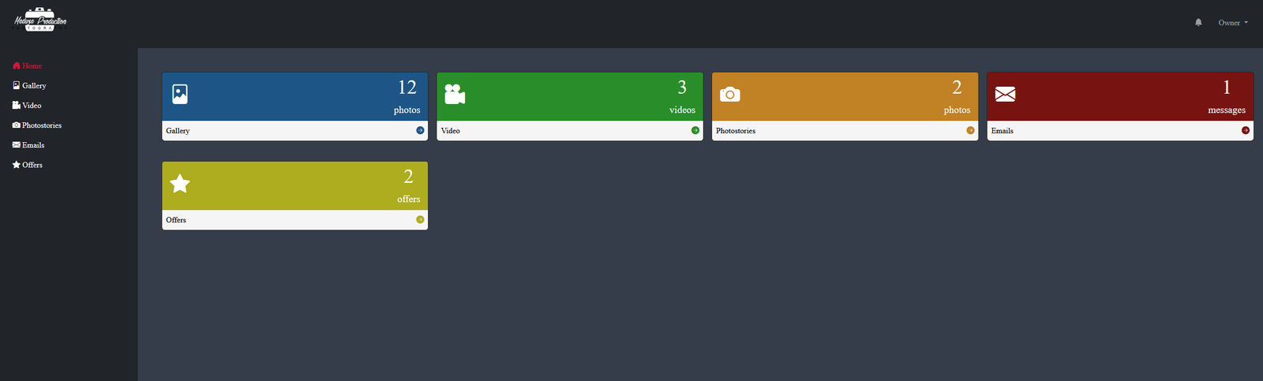Click the Medusa Production logo
The width and height of the screenshot is (1263, 381).
click(x=40, y=20)
